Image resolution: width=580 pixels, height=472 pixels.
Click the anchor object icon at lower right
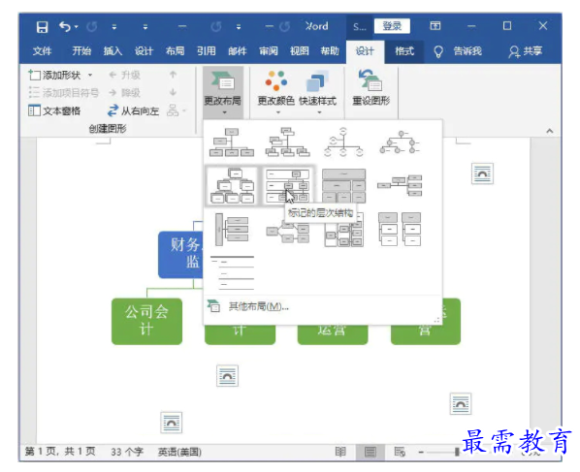point(461,403)
